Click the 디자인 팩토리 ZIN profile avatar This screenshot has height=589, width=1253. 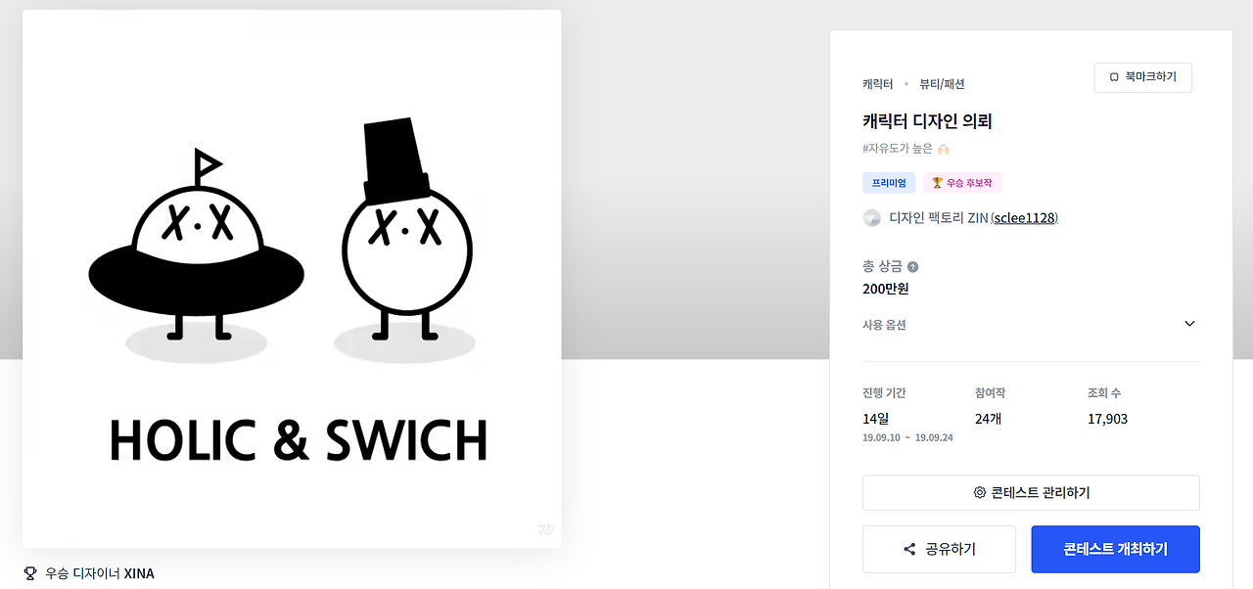click(872, 218)
